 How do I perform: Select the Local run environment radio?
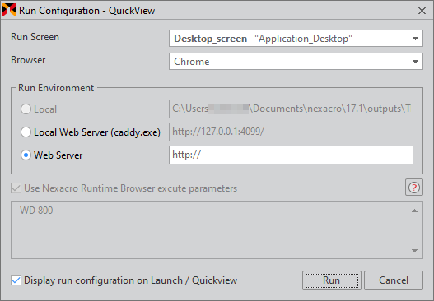pyautogui.click(x=26, y=109)
